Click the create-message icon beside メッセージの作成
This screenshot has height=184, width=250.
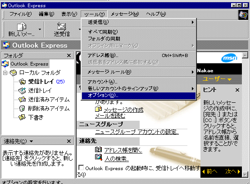(x=98, y=109)
